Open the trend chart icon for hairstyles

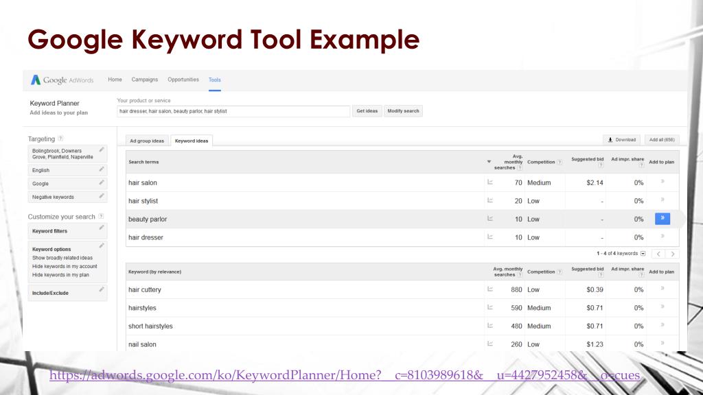click(x=490, y=308)
